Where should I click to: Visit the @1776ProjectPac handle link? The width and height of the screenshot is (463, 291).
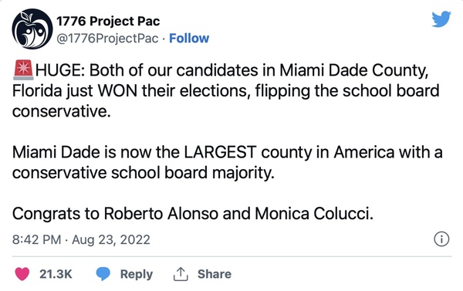107,39
